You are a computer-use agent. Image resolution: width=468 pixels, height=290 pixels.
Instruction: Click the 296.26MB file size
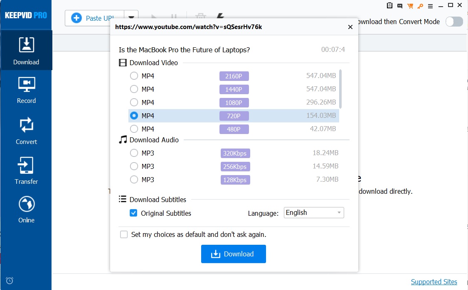point(321,102)
